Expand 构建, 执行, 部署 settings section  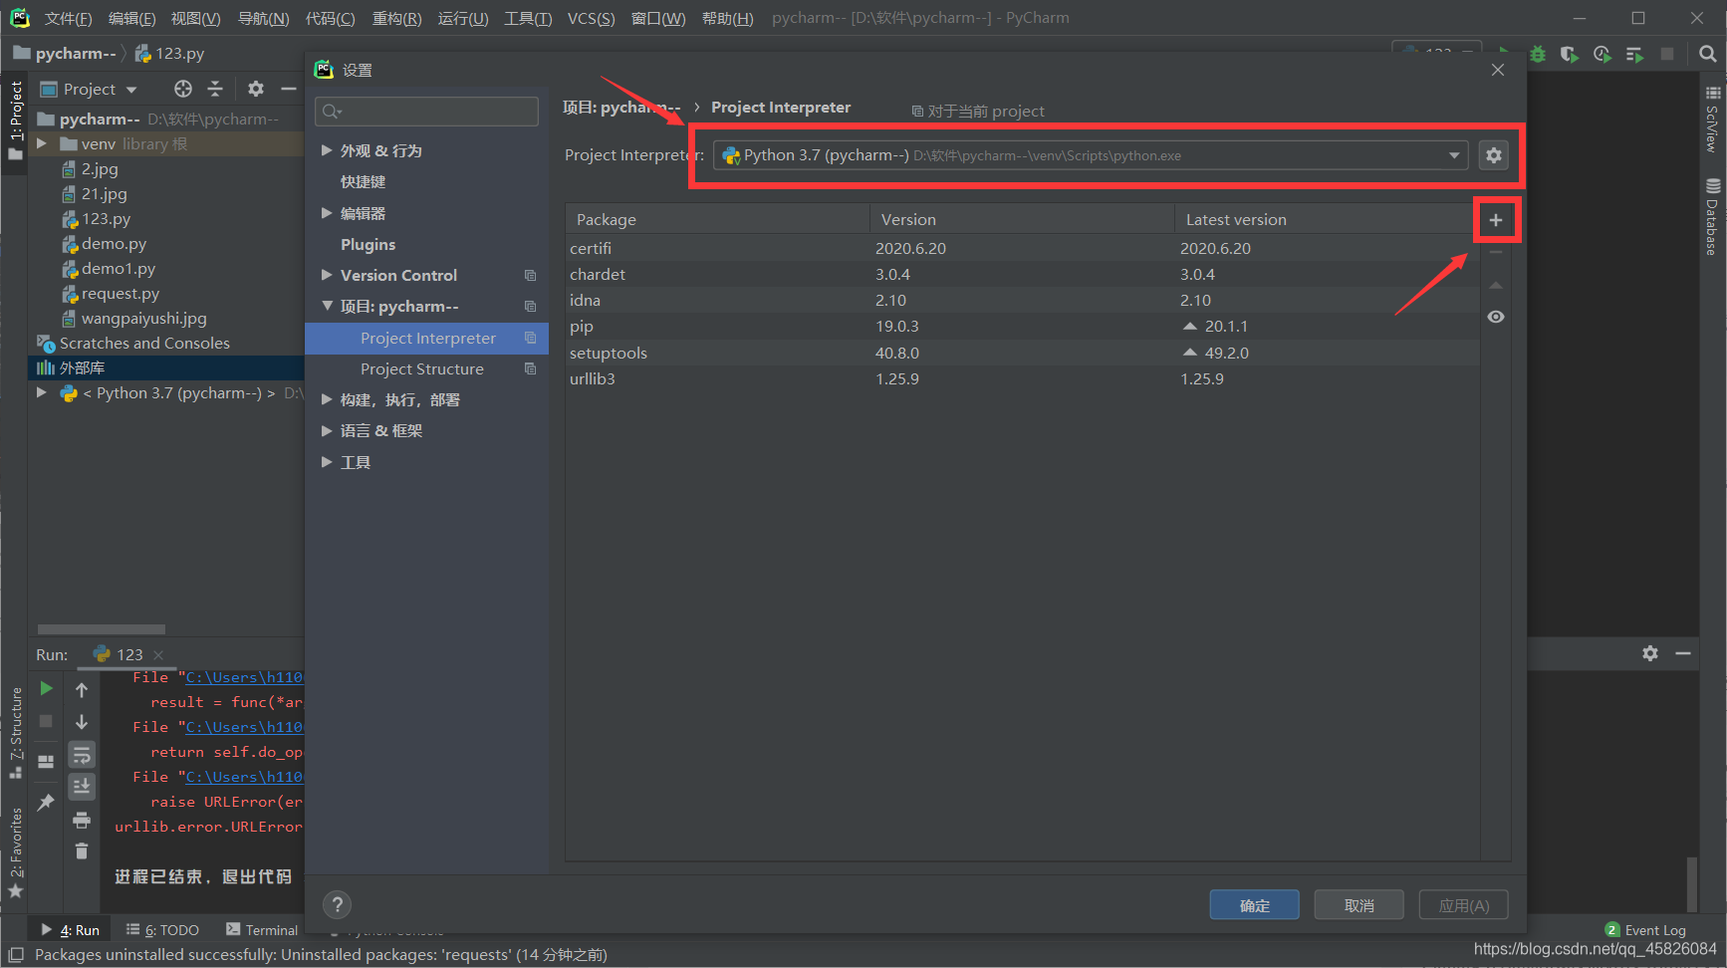point(327,399)
